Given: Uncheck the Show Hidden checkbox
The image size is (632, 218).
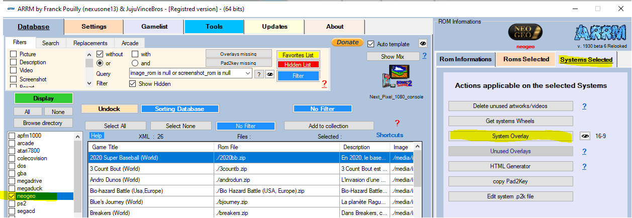Looking at the screenshot, I should click(133, 84).
